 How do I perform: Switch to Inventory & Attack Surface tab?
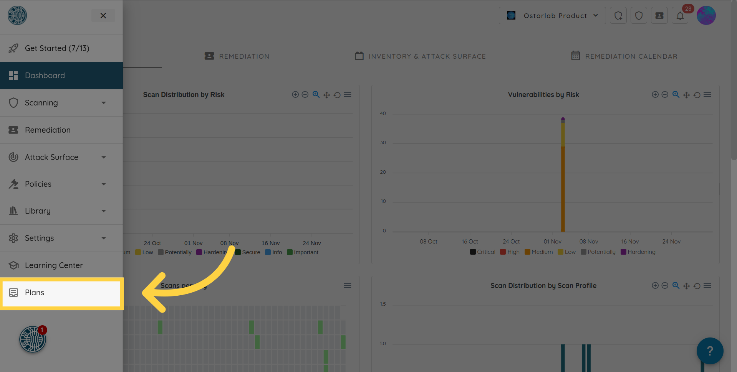(420, 56)
